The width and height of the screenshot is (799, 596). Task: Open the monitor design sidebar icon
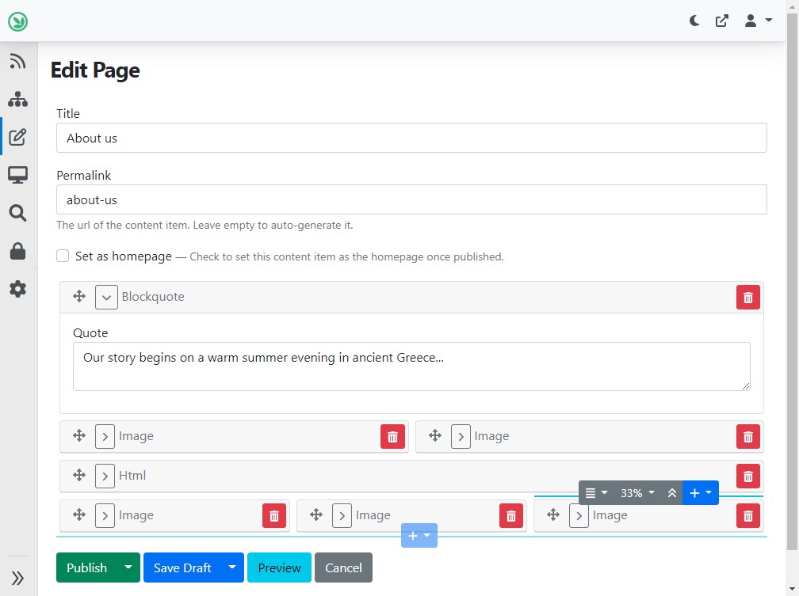(x=17, y=175)
